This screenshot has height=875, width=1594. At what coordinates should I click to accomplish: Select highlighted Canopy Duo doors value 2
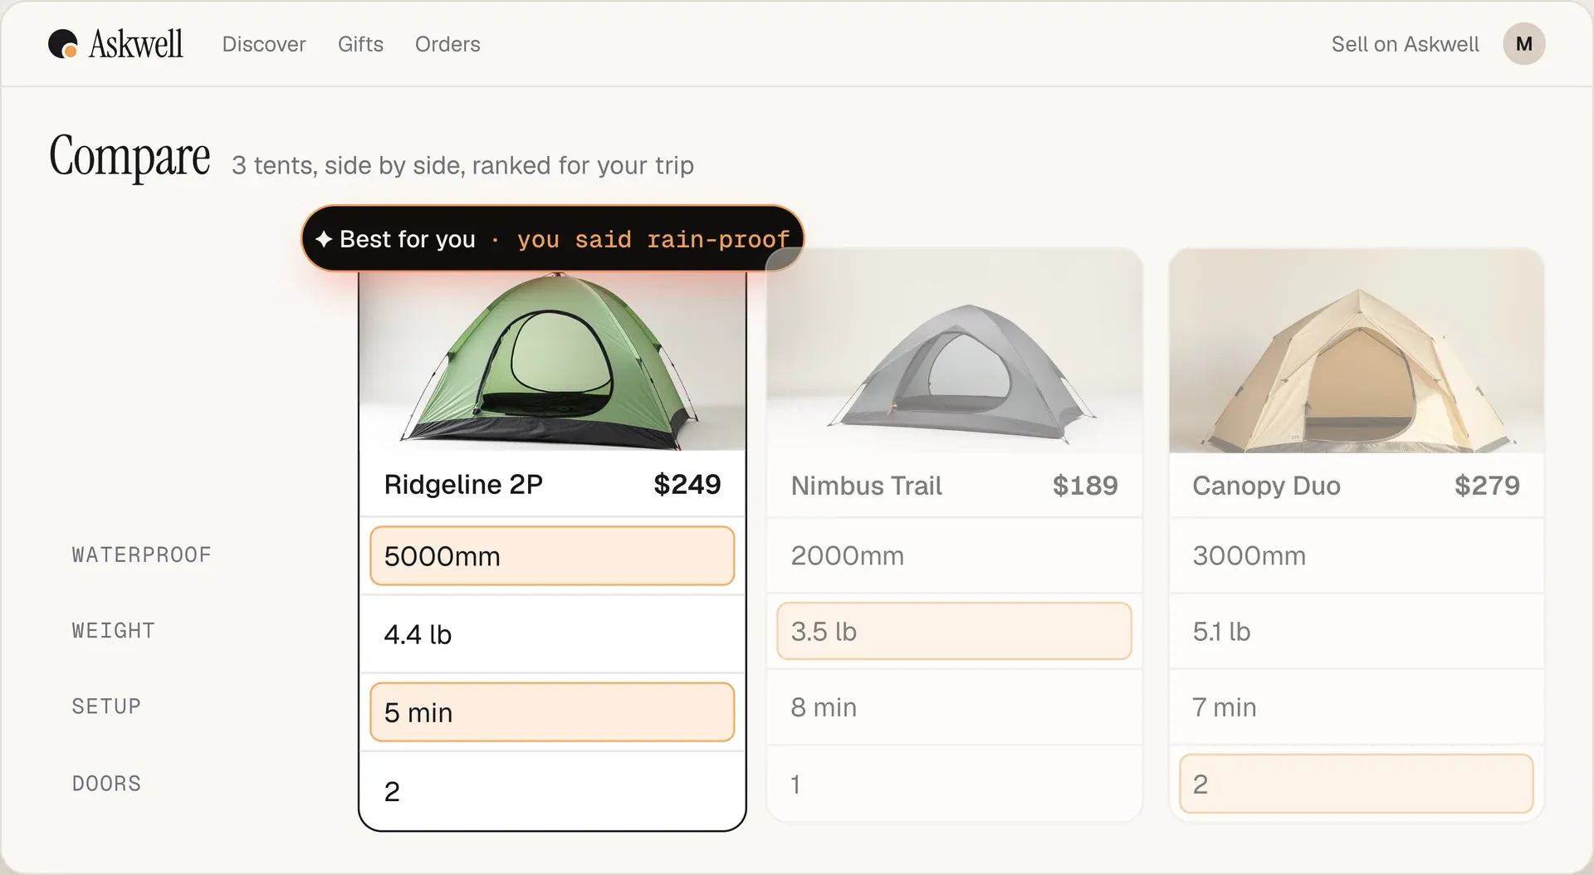1356,784
